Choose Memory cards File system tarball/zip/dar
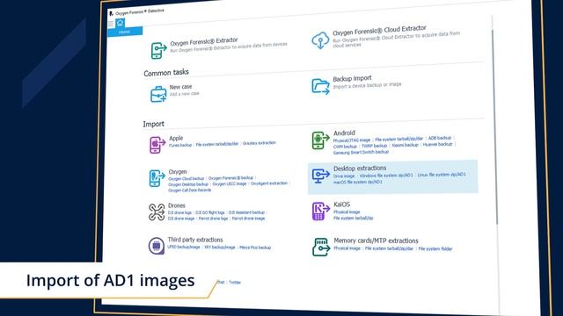This screenshot has height=316, width=563. (x=389, y=248)
